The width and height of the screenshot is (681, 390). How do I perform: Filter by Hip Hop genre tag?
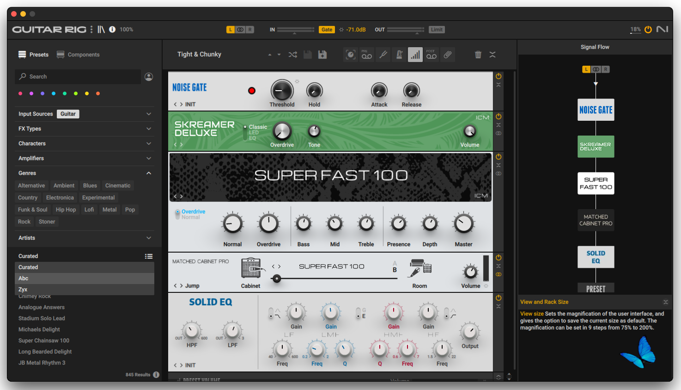pos(66,210)
